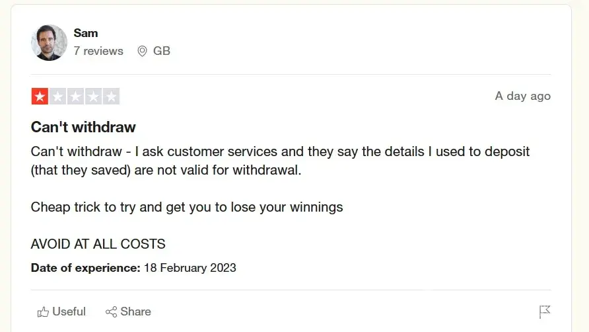The height and width of the screenshot is (332, 589).
Task: Report the review with the flag icon
Action: (545, 311)
